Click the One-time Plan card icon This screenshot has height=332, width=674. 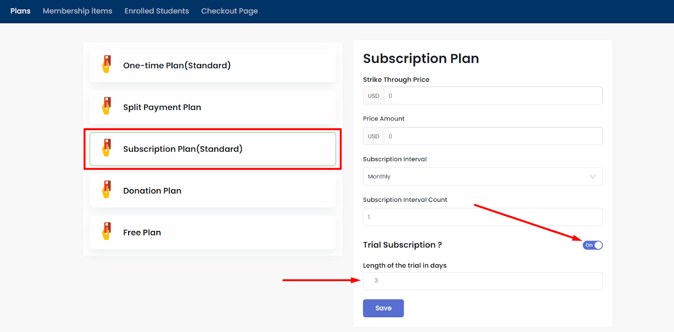pyautogui.click(x=107, y=64)
